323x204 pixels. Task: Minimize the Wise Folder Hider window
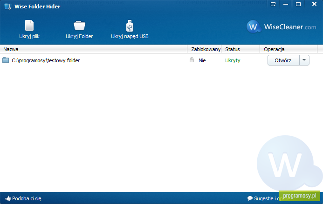coord(286,4)
